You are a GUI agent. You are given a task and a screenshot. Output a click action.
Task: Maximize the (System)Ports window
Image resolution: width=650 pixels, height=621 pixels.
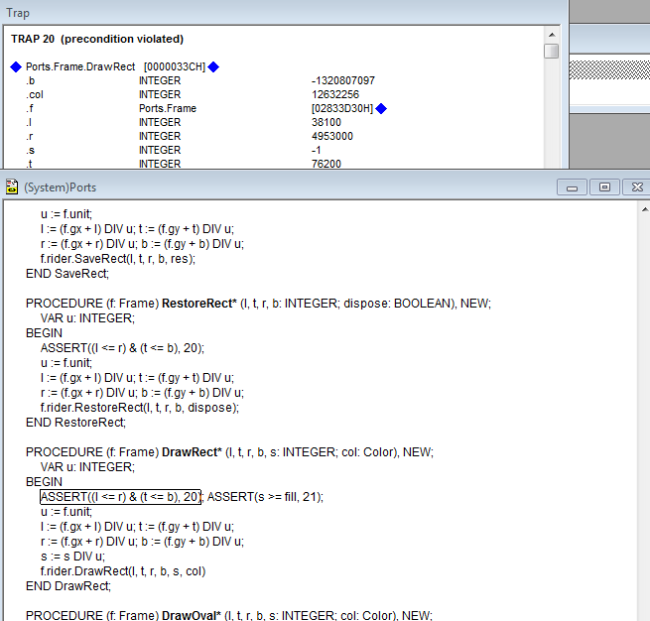pos(603,186)
